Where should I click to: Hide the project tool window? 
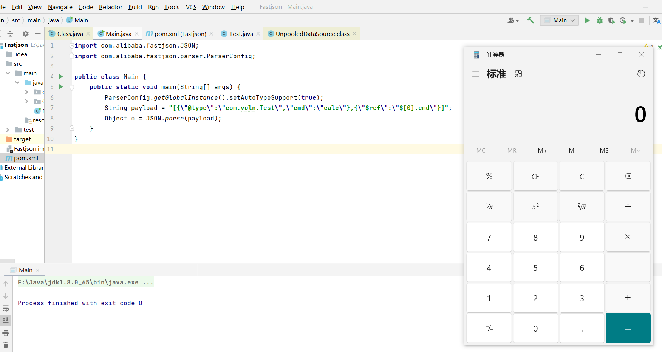(x=38, y=34)
